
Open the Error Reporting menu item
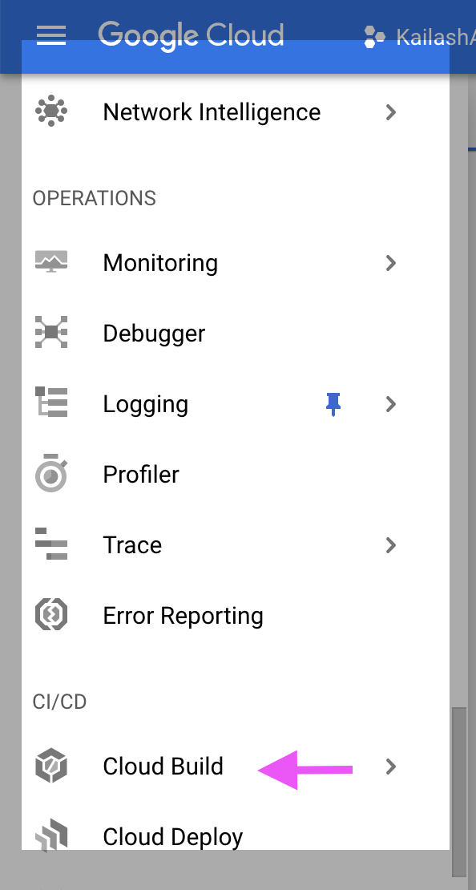[x=236, y=616]
